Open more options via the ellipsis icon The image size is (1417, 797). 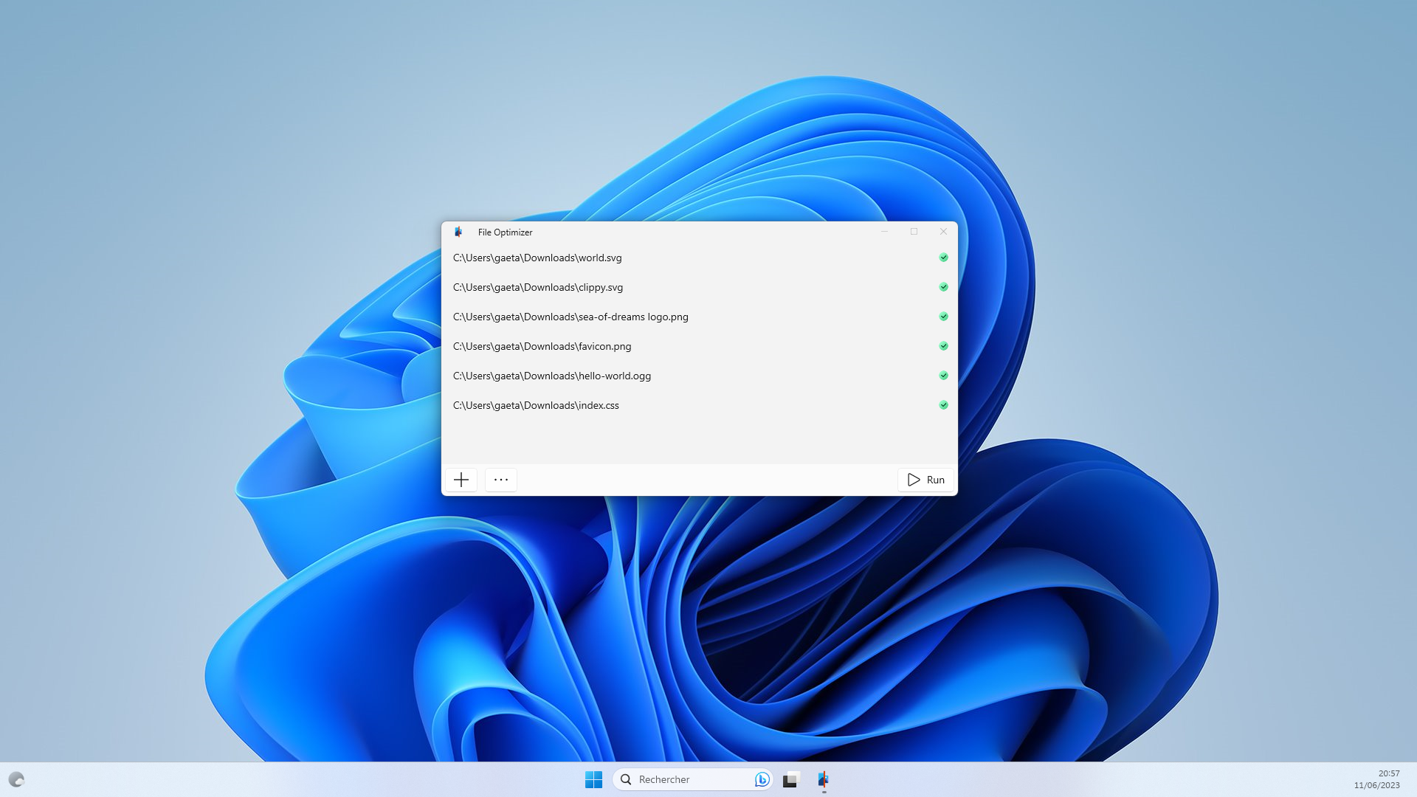[500, 480]
